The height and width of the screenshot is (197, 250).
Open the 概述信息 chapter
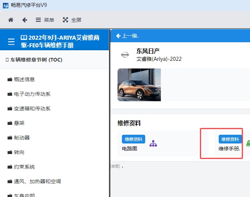(x=24, y=79)
